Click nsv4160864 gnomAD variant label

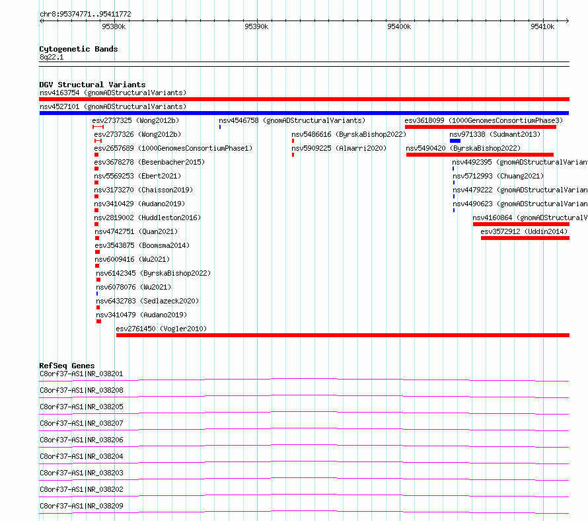(531, 218)
